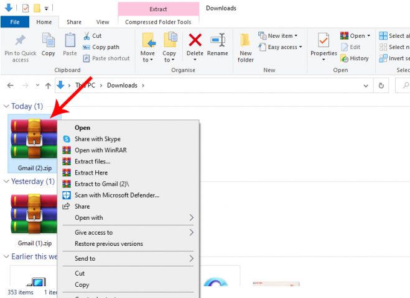Switch to the View tab
The width and height of the screenshot is (410, 298).
(x=103, y=22)
